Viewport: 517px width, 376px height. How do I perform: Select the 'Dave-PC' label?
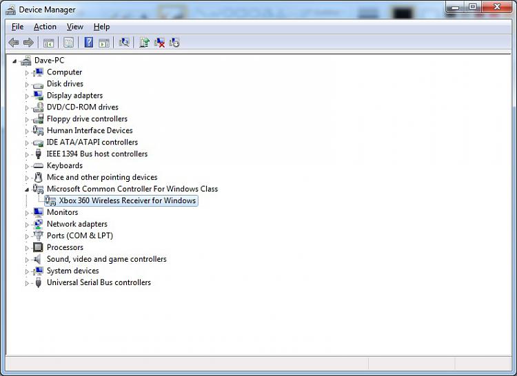click(x=49, y=60)
